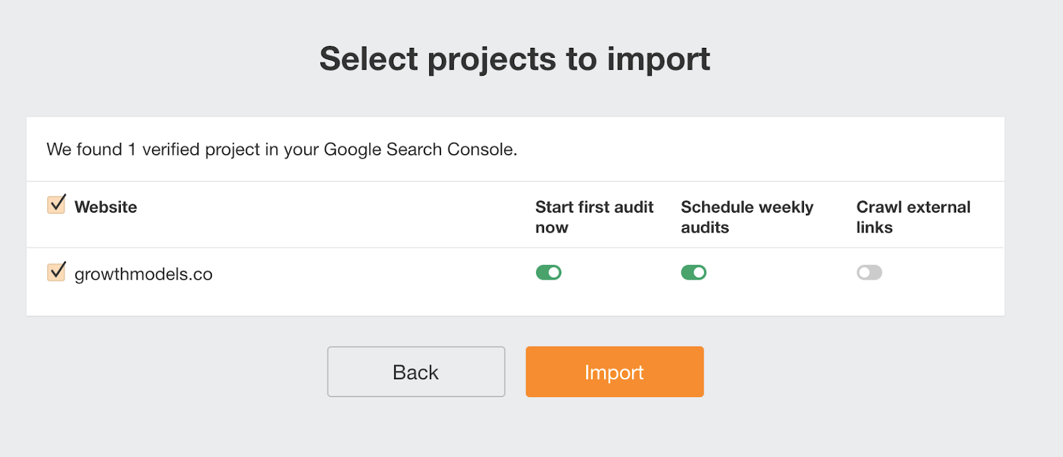Screen dimensions: 1063x457
Task: Click the Select projects to import heading
Action: 515,59
